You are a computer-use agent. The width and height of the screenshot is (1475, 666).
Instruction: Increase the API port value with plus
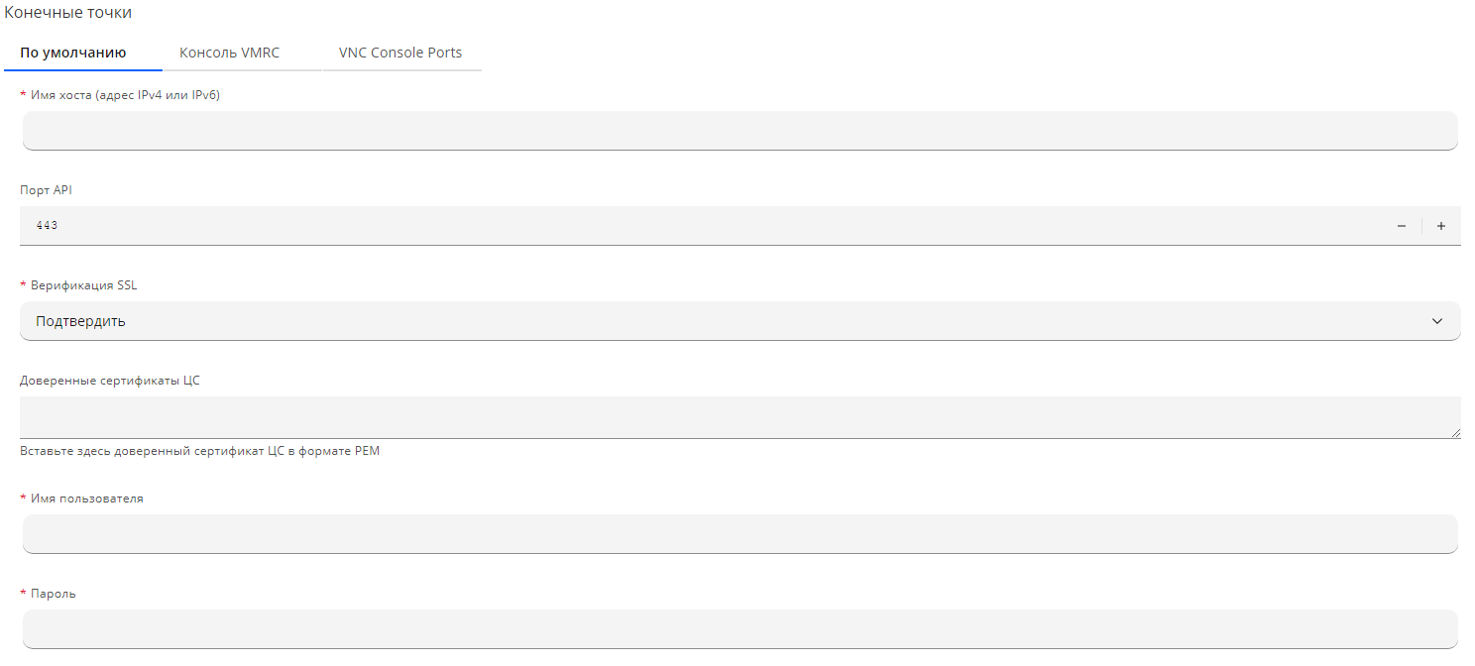click(1441, 226)
